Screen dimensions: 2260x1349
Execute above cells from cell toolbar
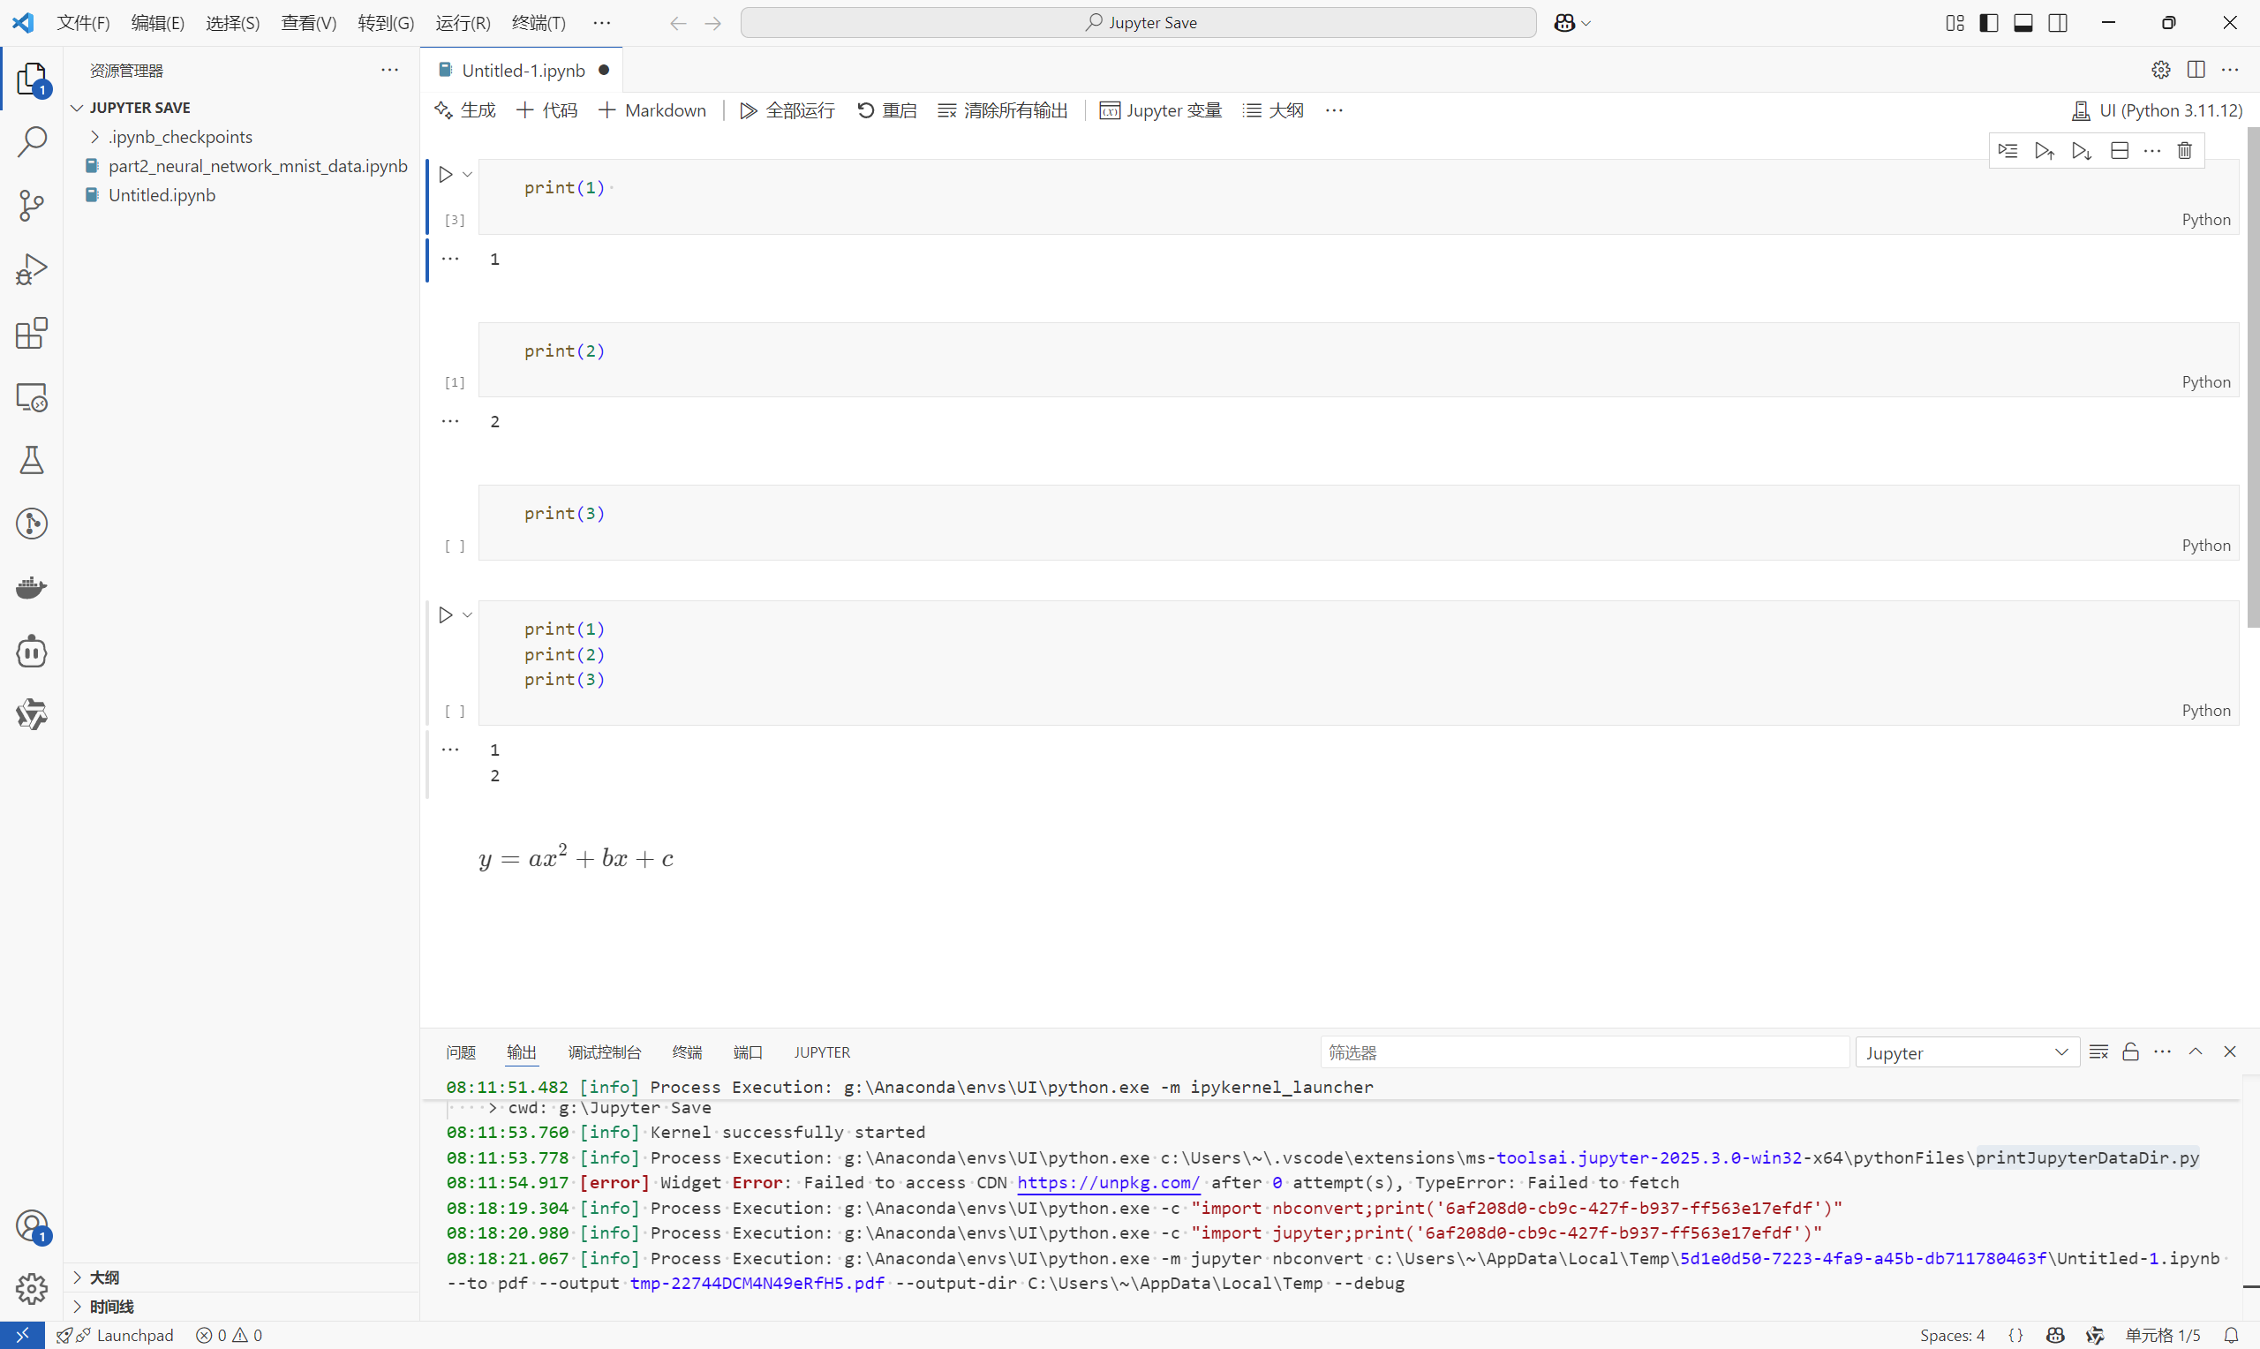(2045, 151)
